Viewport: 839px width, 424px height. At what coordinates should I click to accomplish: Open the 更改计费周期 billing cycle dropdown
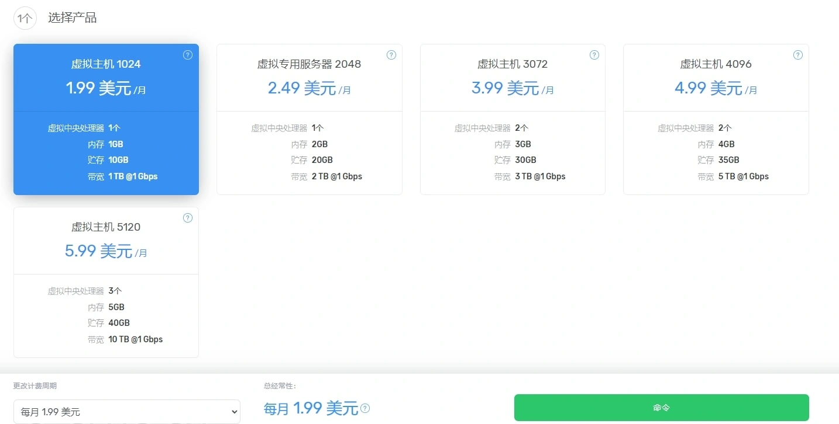127,412
